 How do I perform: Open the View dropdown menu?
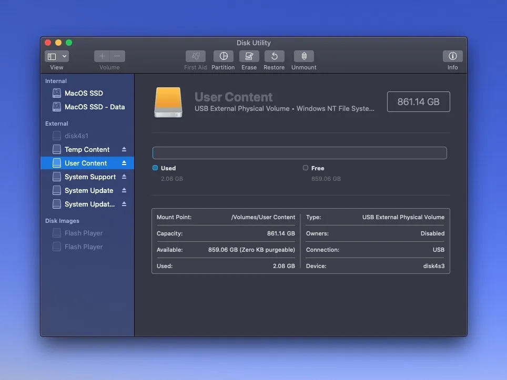57,56
